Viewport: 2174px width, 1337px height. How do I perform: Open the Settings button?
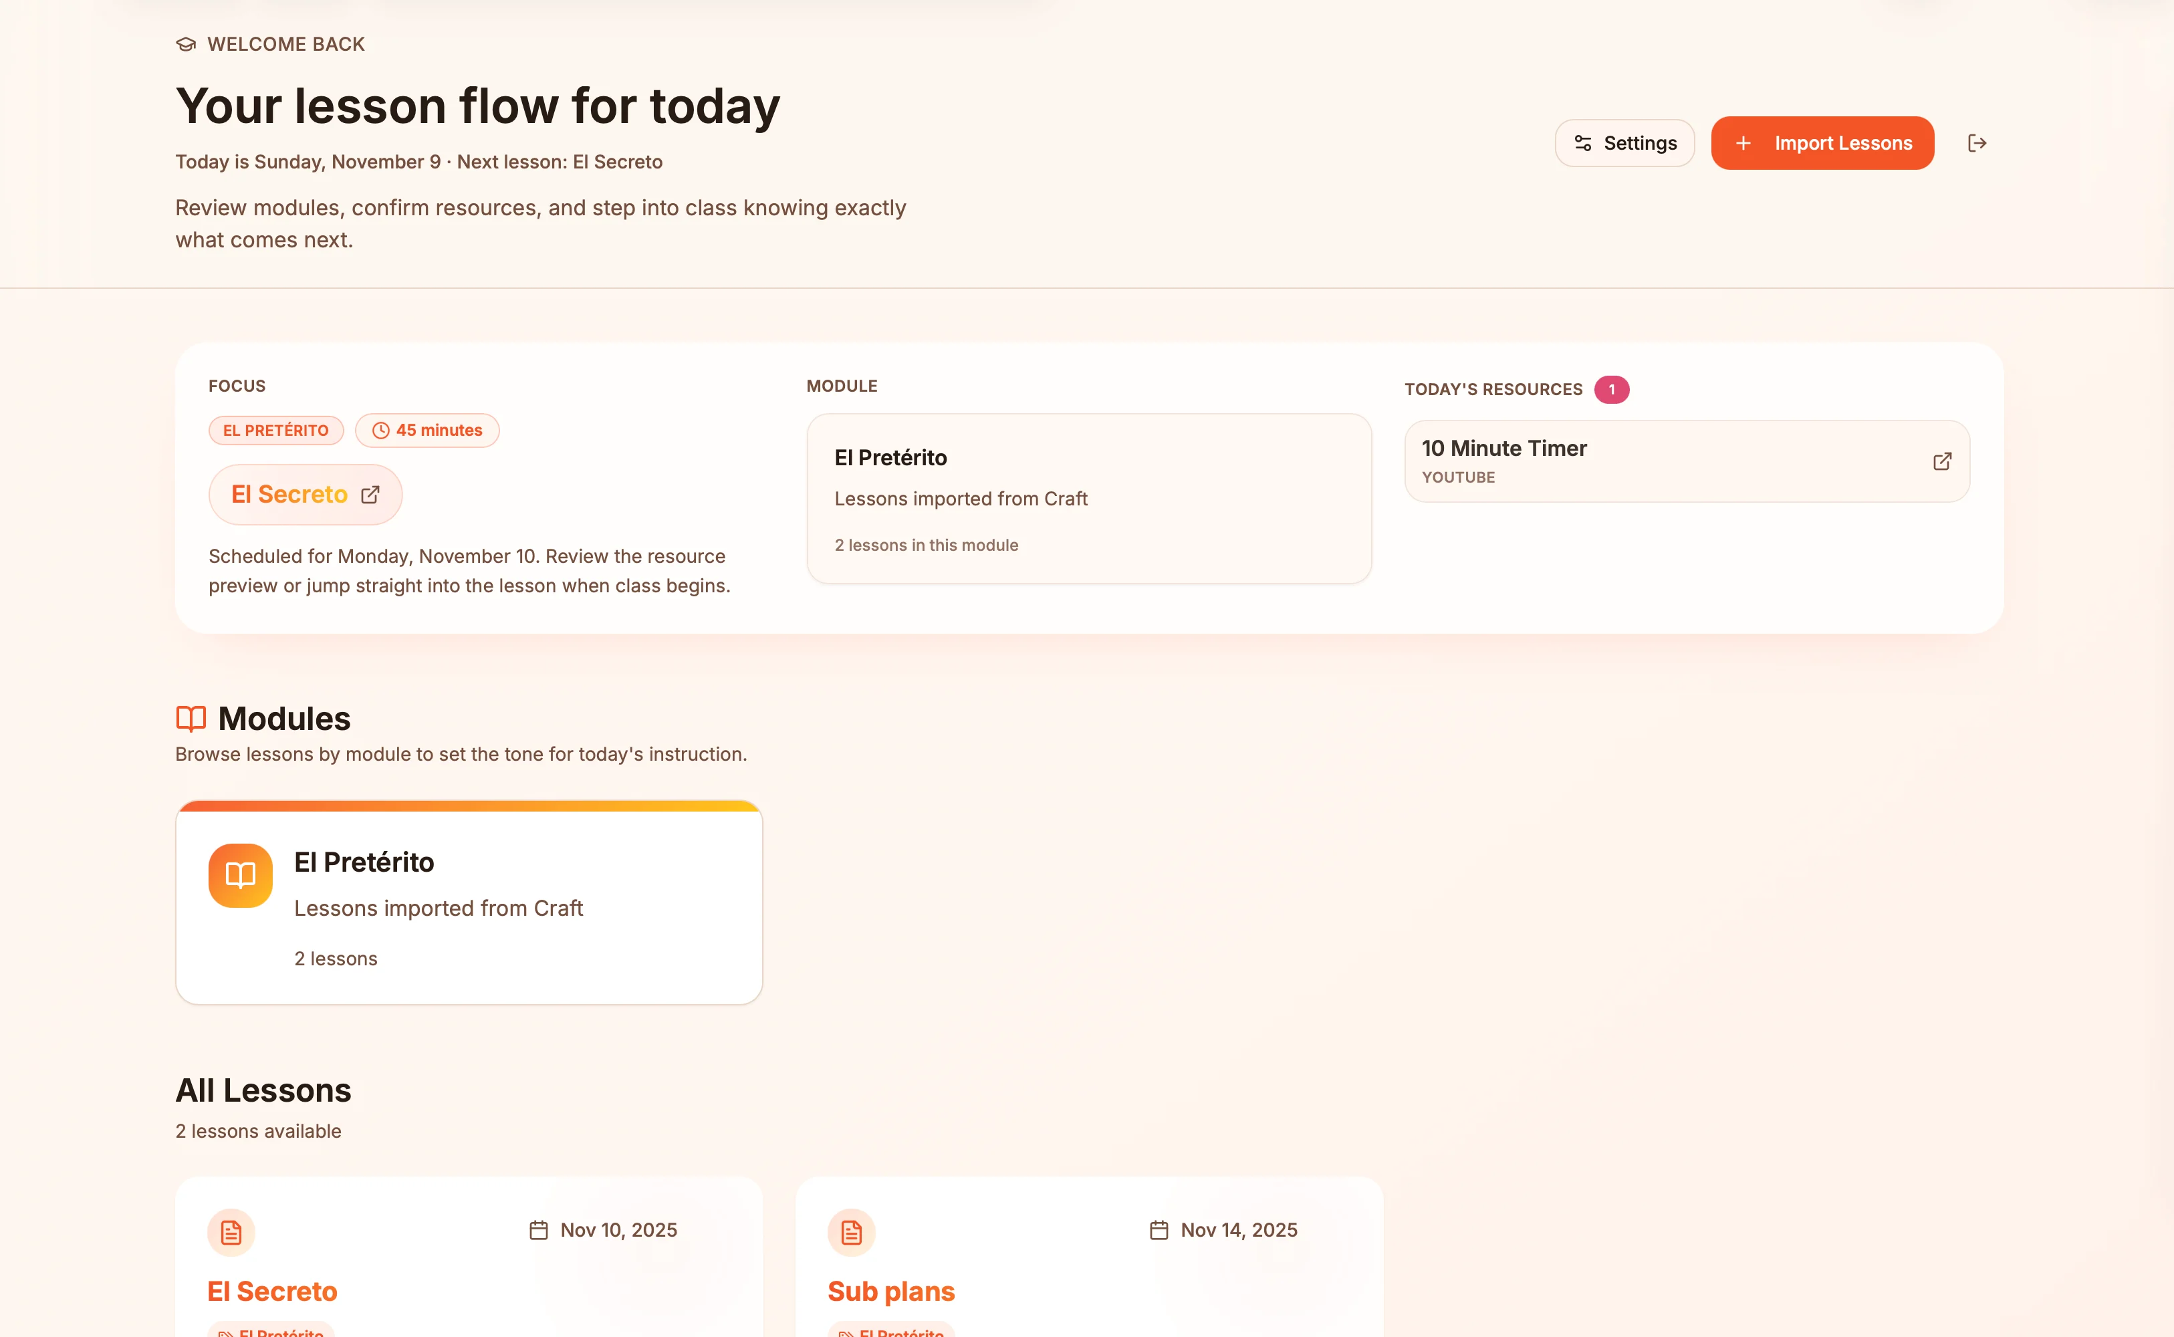1624,143
